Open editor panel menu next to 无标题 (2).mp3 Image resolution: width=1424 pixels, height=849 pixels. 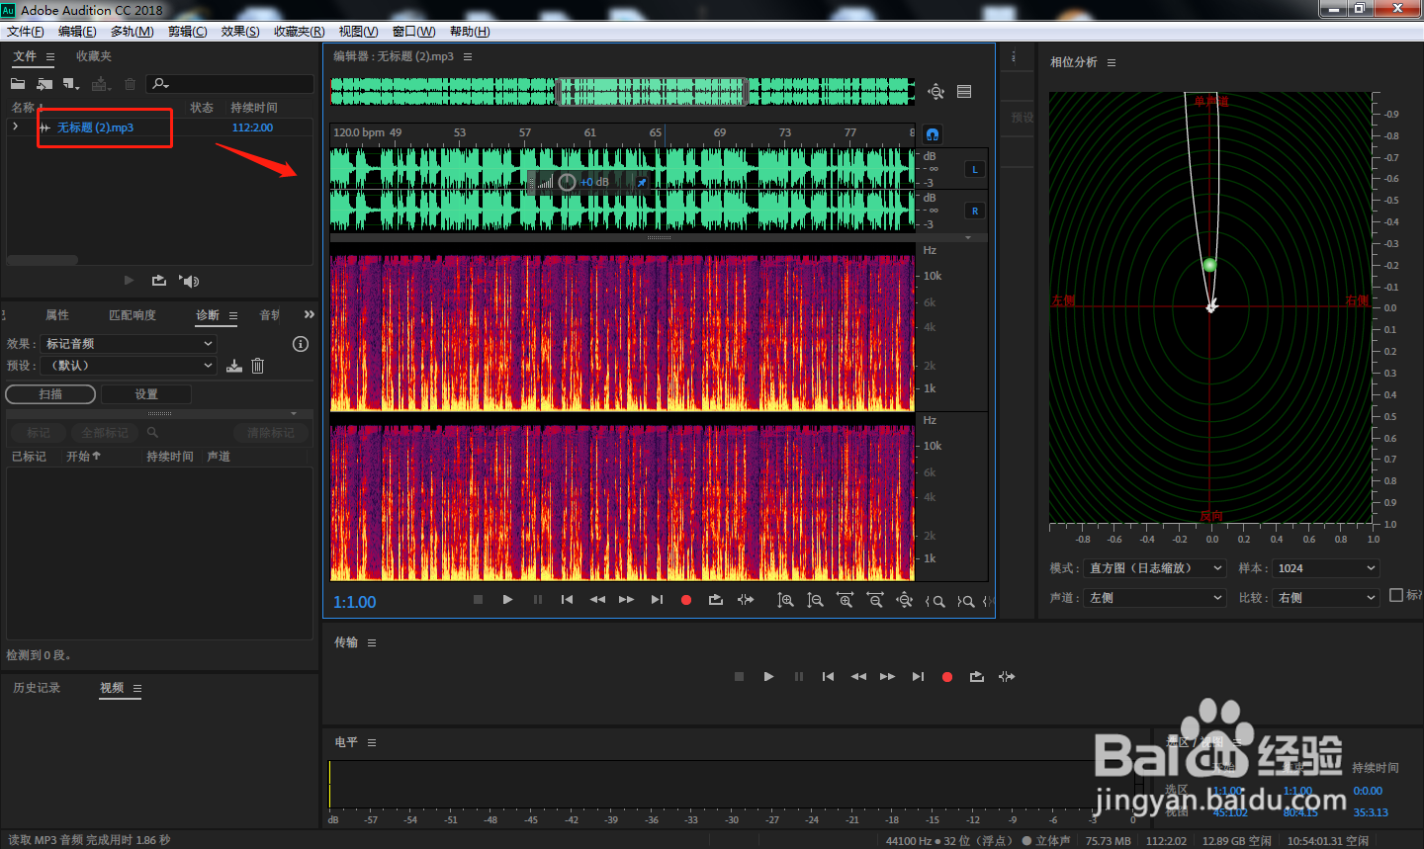[468, 57]
